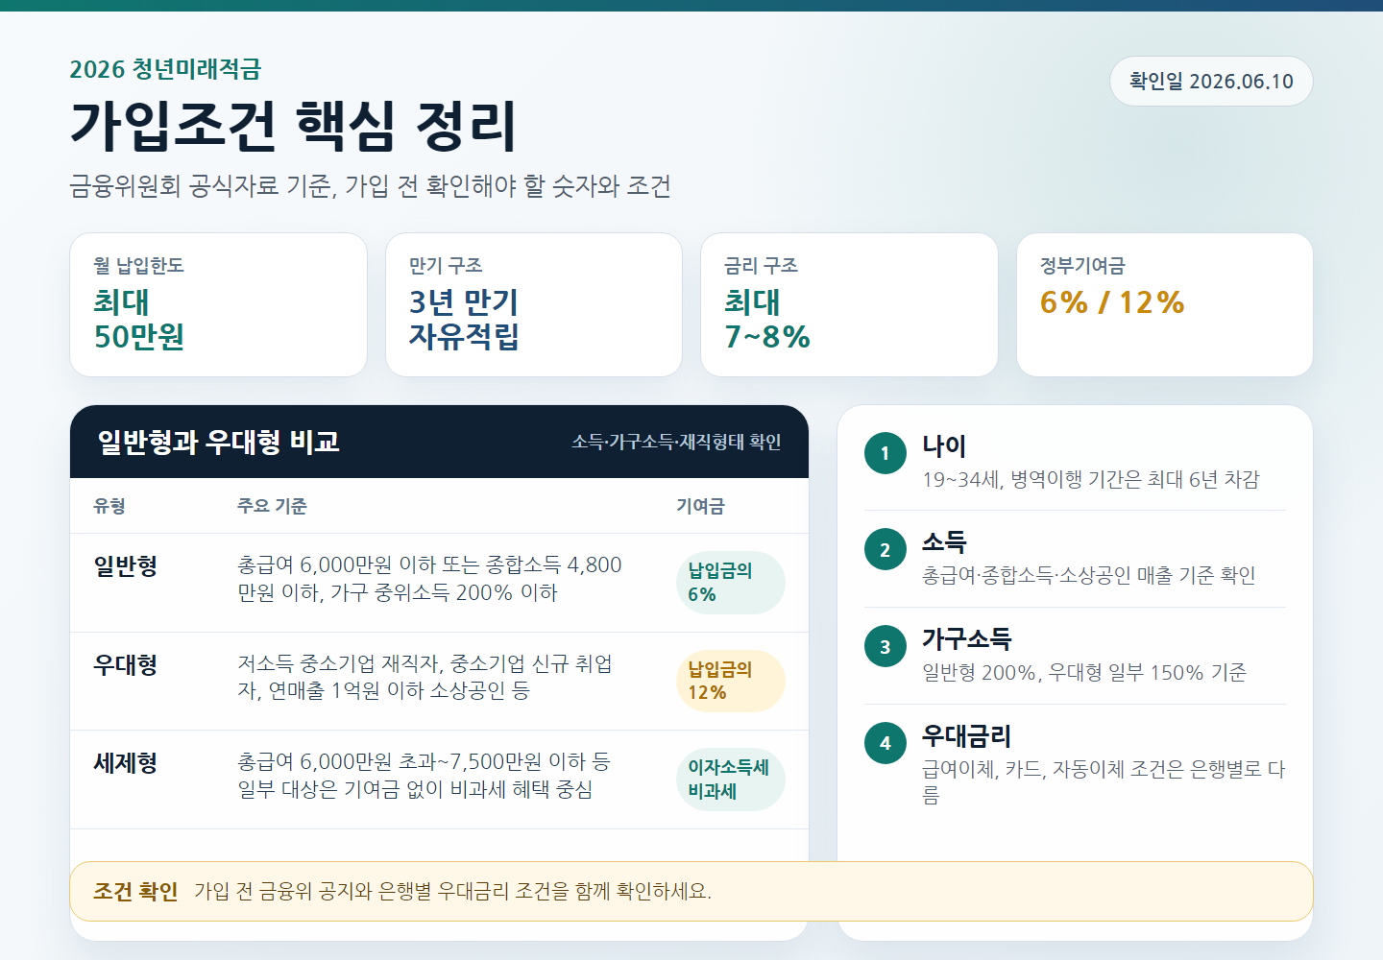Open the 금리 구조 최대 7~8% card

[x=849, y=304]
